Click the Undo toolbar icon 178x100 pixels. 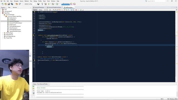click(x=17, y=4)
